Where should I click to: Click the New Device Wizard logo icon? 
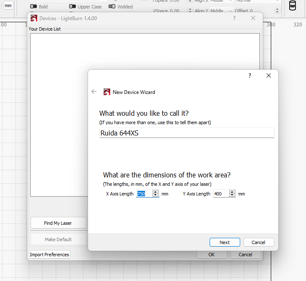coord(106,92)
